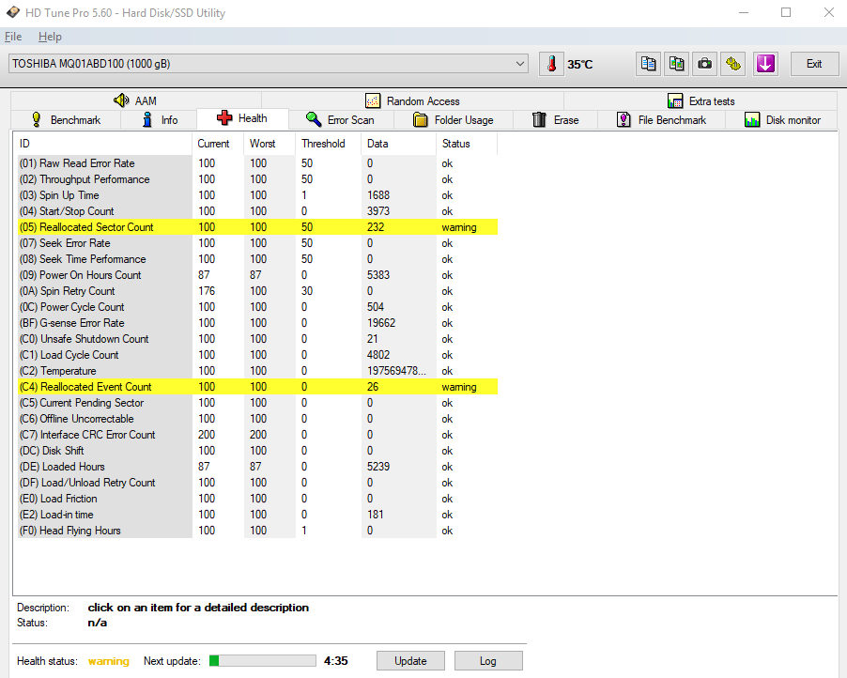The height and width of the screenshot is (678, 847).
Task: Switch to the AAM tab
Action: [136, 101]
